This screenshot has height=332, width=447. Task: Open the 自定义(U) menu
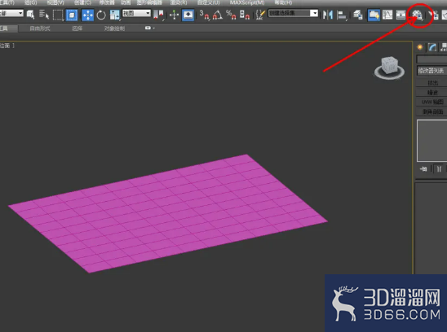208,2
